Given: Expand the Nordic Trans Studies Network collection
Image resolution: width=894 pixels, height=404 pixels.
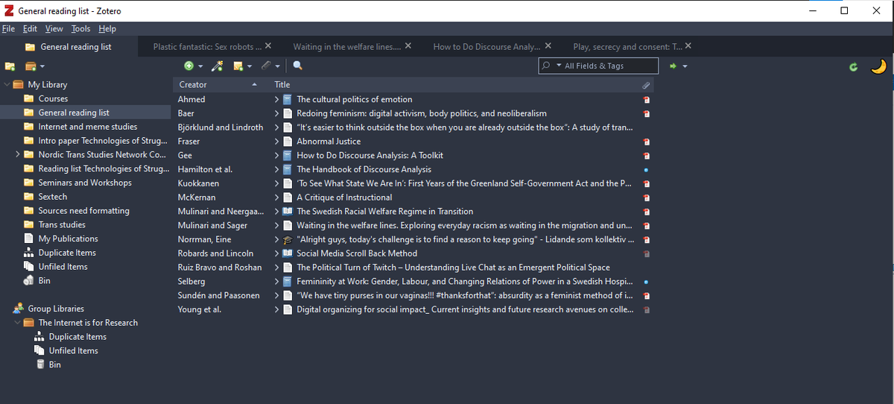Looking at the screenshot, I should click(17, 154).
